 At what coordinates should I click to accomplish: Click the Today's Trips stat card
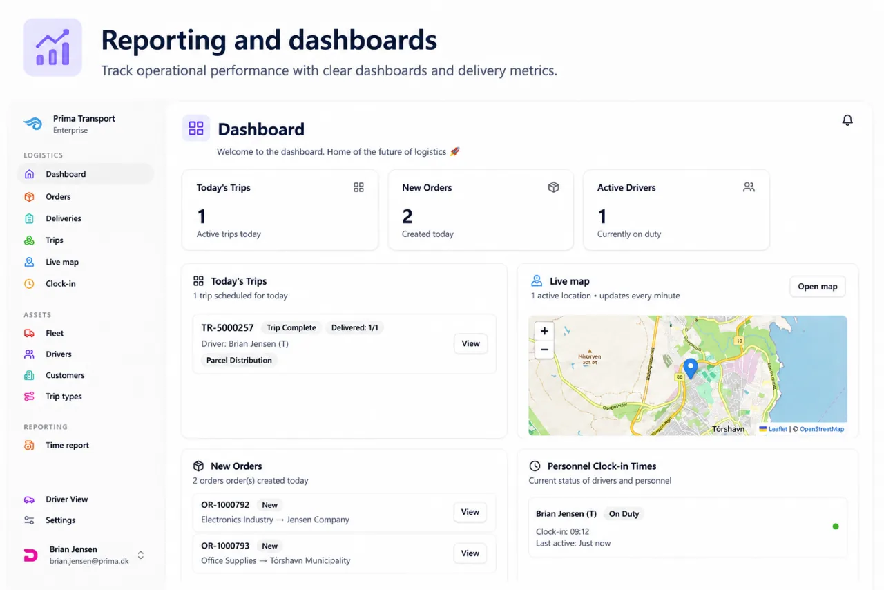[x=280, y=210]
